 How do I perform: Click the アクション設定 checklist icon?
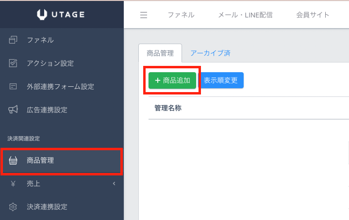coord(14,63)
